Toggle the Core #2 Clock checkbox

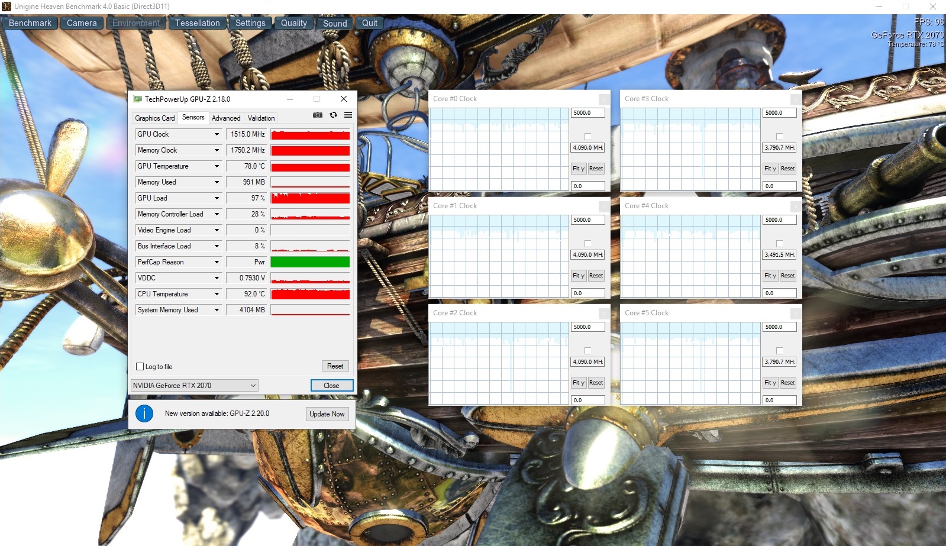click(588, 351)
